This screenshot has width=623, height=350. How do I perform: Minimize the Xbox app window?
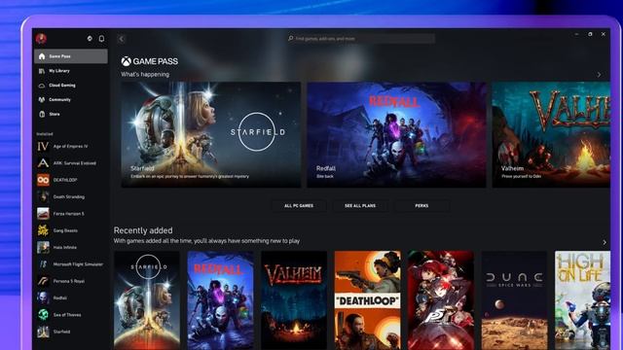point(576,35)
